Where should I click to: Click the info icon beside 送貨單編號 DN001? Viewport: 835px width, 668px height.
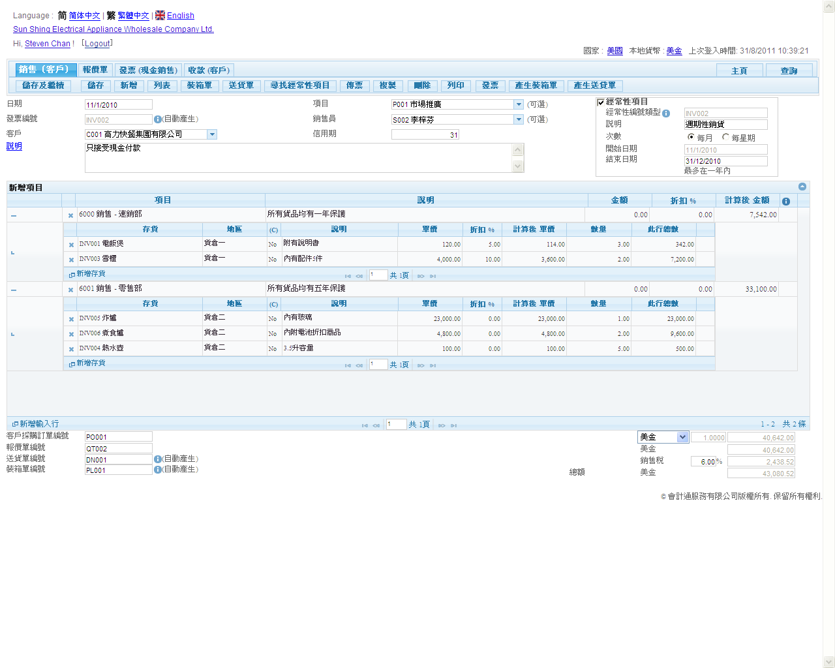157,459
